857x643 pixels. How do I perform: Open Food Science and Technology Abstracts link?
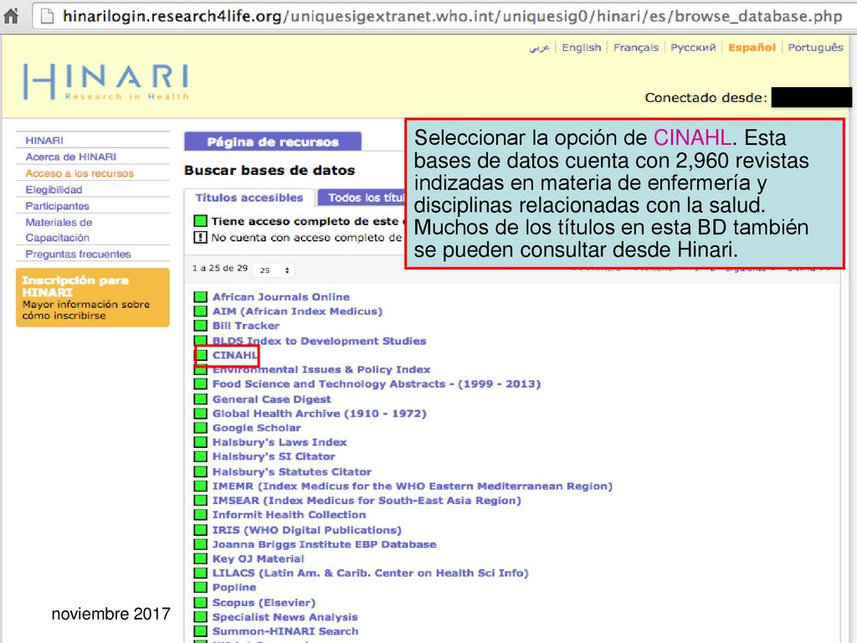click(377, 384)
